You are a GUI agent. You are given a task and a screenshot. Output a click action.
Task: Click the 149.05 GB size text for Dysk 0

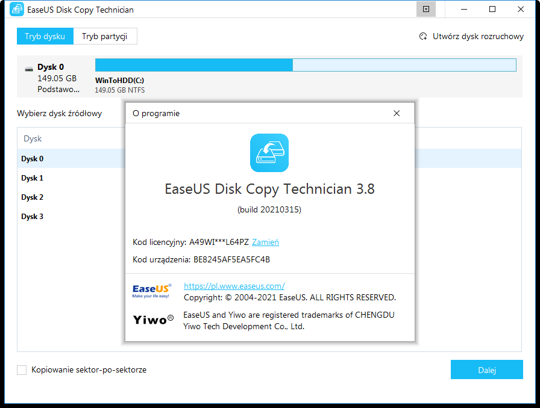[x=57, y=78]
